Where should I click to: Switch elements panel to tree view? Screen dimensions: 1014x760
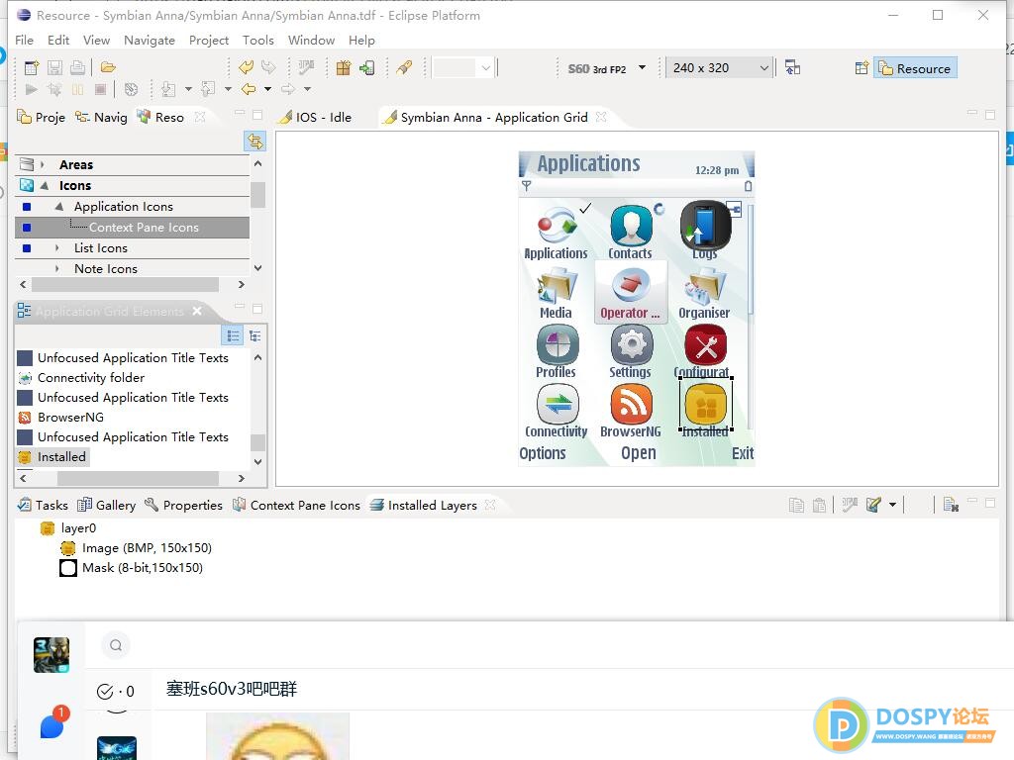click(255, 335)
